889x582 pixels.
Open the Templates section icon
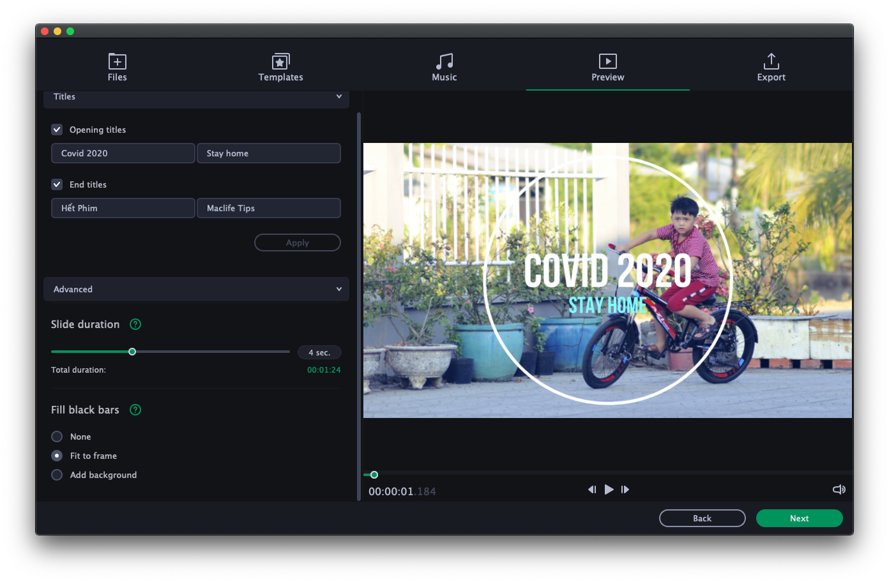(280, 61)
